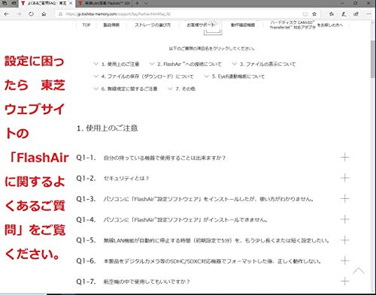The height and width of the screenshot is (295, 376).
Task: Click Q1-7 question 航空機の中で使用
Action: (x=147, y=281)
